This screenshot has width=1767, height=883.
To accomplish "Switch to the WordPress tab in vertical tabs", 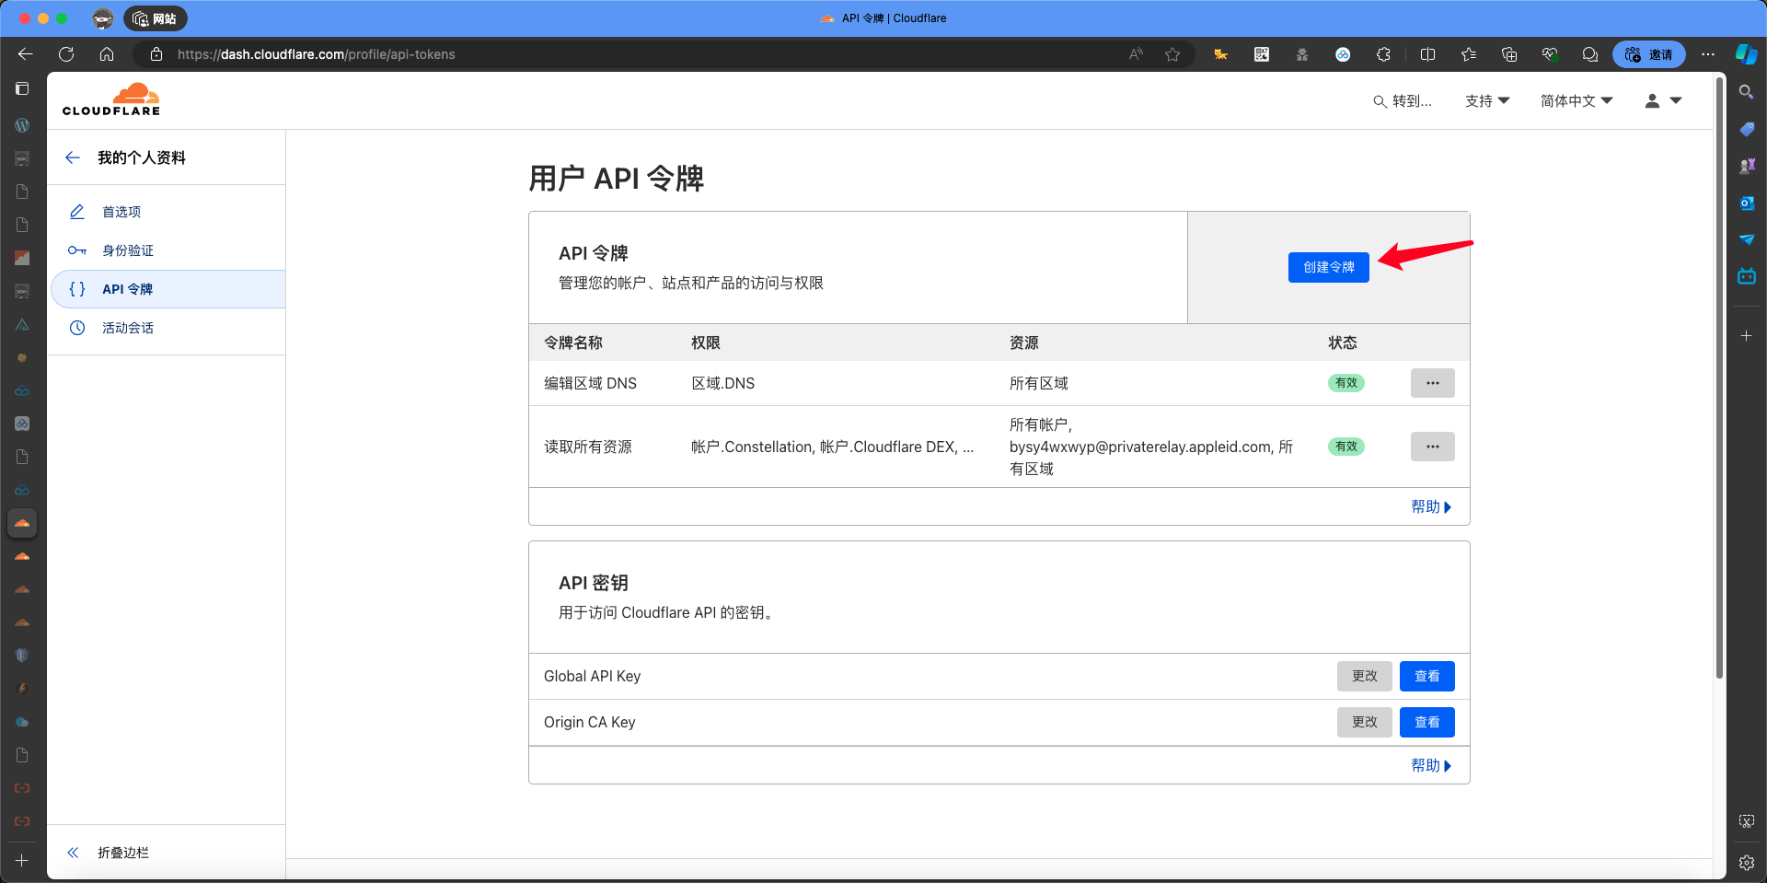I will 22,125.
